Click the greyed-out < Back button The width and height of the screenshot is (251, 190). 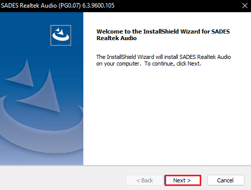144,180
